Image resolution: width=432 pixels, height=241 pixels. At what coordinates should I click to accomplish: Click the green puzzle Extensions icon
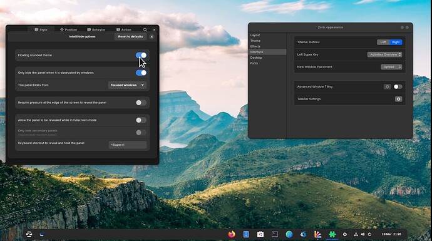pos(332,234)
